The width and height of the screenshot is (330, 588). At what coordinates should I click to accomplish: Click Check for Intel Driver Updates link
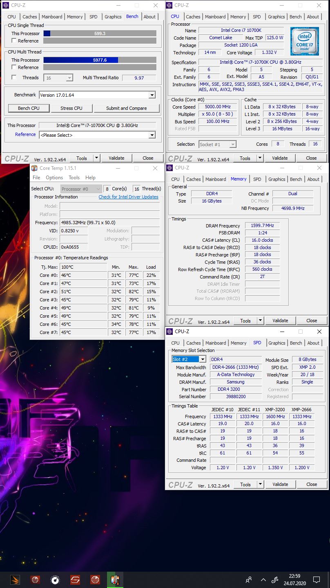(x=128, y=197)
